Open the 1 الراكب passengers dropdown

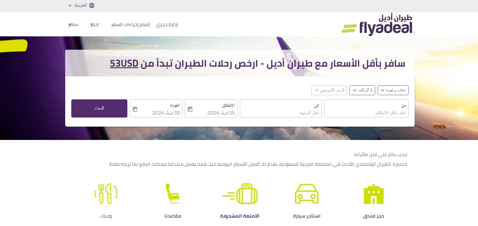362,90
